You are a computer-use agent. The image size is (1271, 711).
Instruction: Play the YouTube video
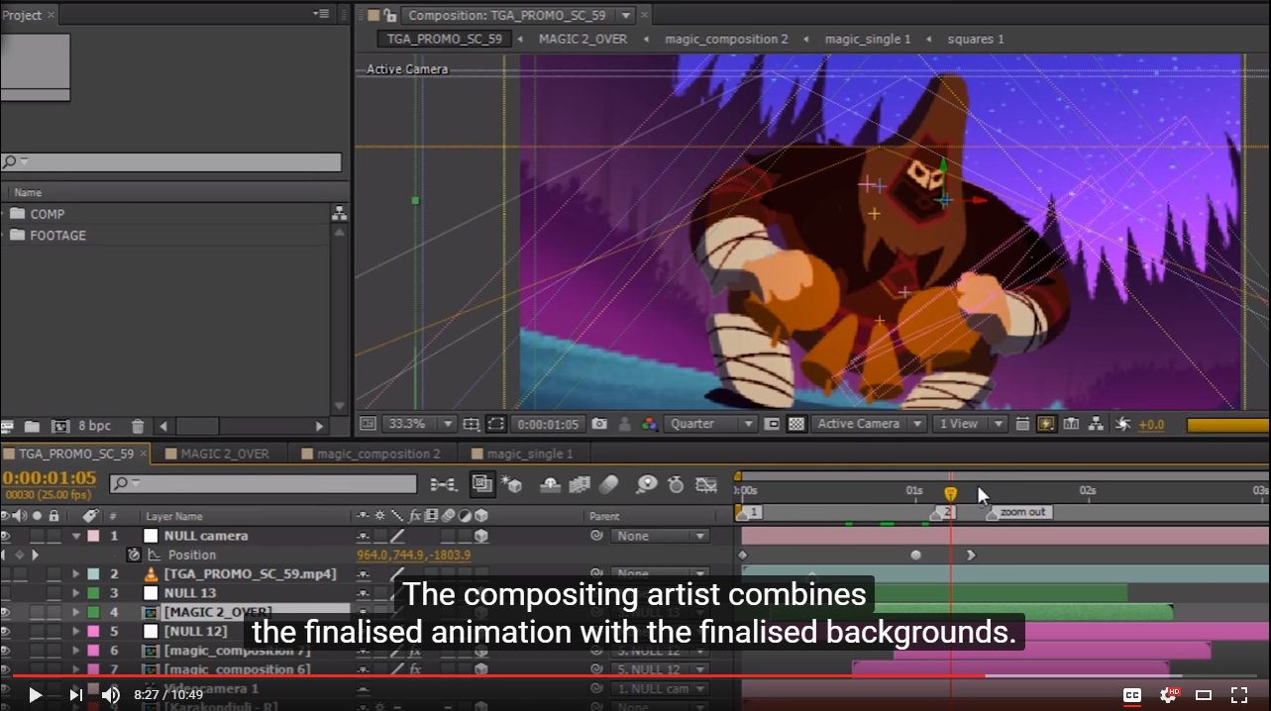click(35, 695)
